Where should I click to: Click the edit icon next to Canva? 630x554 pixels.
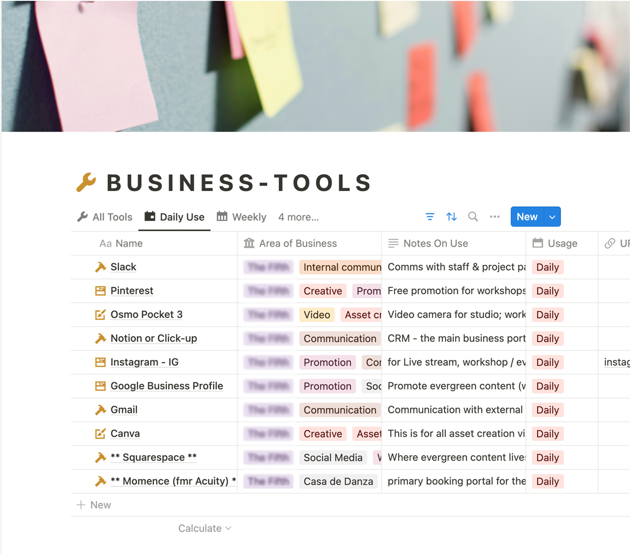[x=100, y=434]
